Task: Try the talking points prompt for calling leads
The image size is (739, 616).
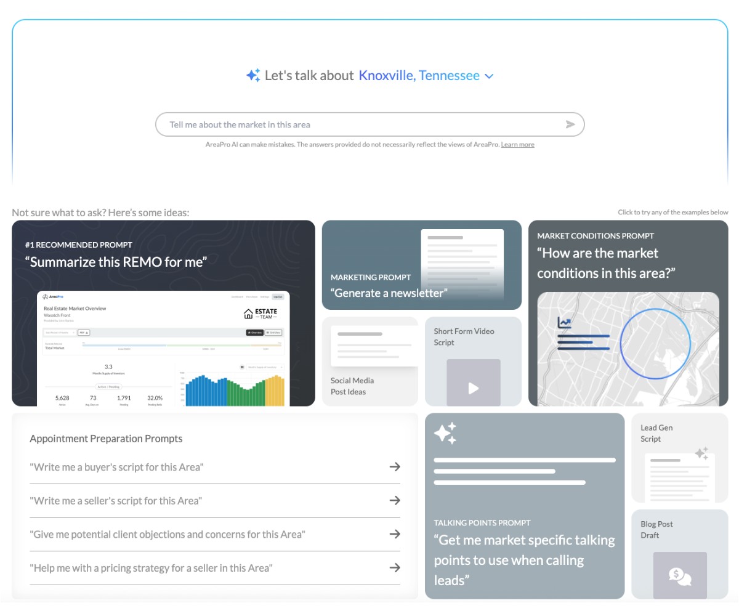Action: point(525,506)
